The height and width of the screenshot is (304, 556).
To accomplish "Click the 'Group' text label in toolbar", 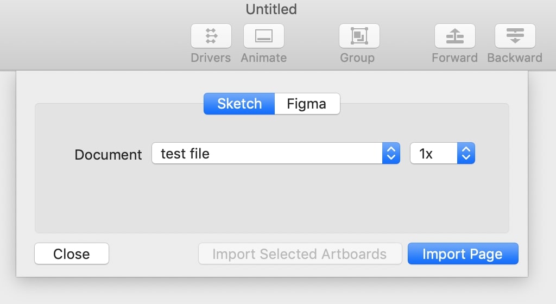I will tap(357, 58).
